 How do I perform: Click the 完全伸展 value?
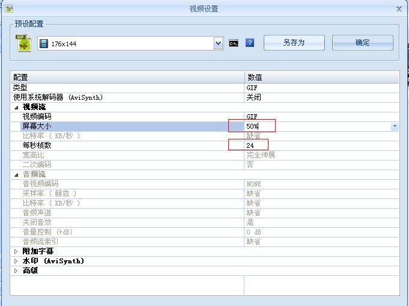(x=261, y=155)
